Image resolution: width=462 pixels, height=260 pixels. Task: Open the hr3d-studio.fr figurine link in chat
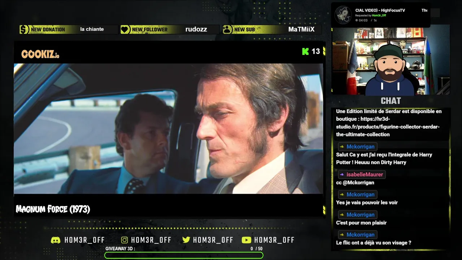pos(388,127)
